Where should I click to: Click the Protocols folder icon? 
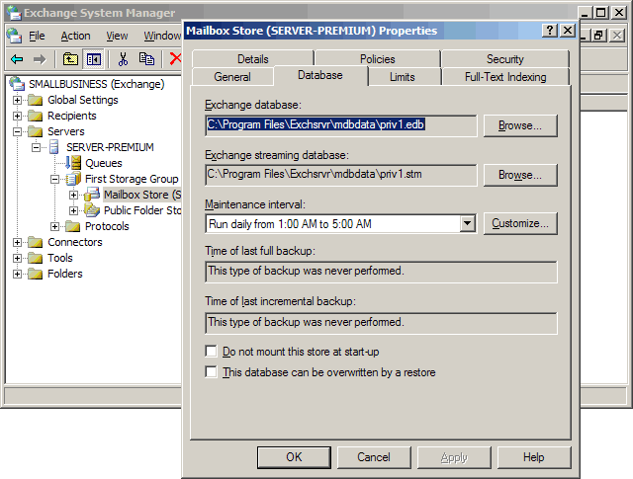(72, 226)
